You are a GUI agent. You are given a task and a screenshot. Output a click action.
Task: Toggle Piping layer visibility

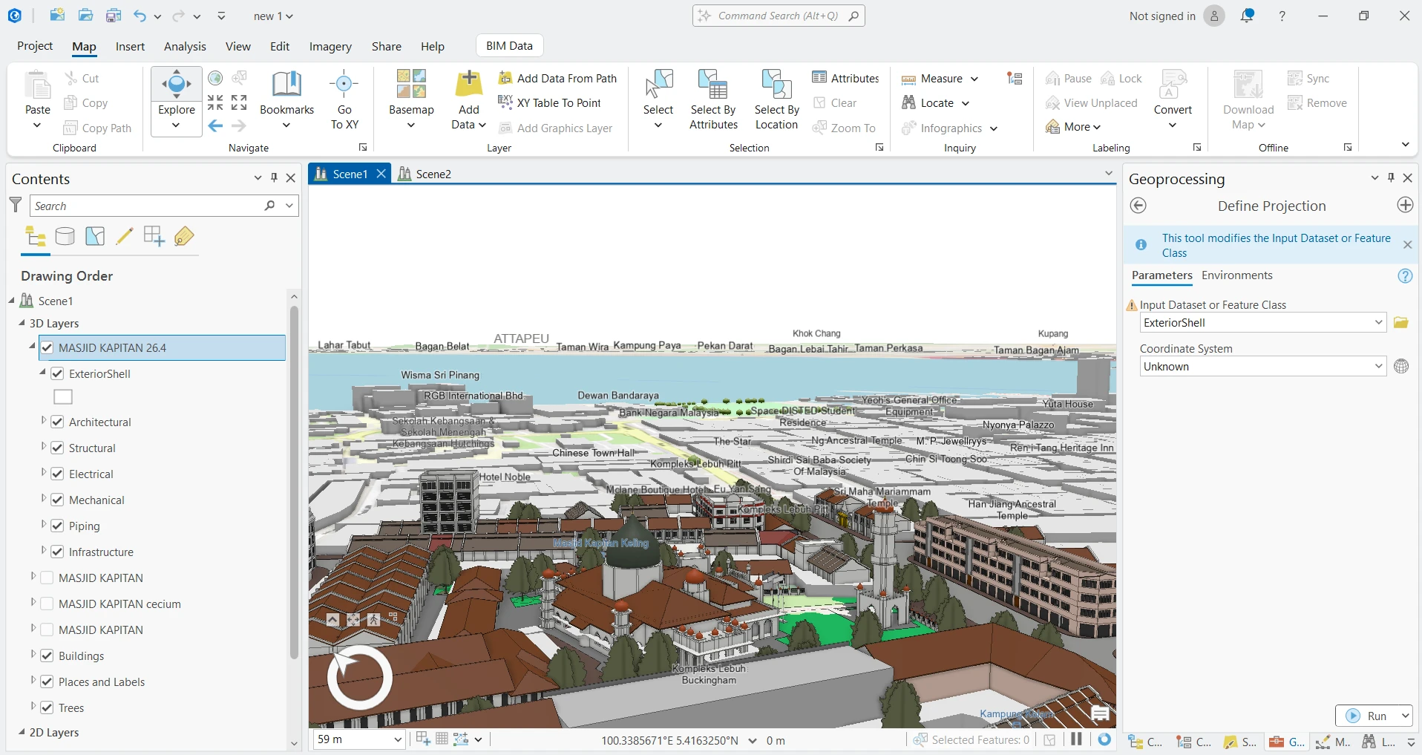(x=57, y=526)
